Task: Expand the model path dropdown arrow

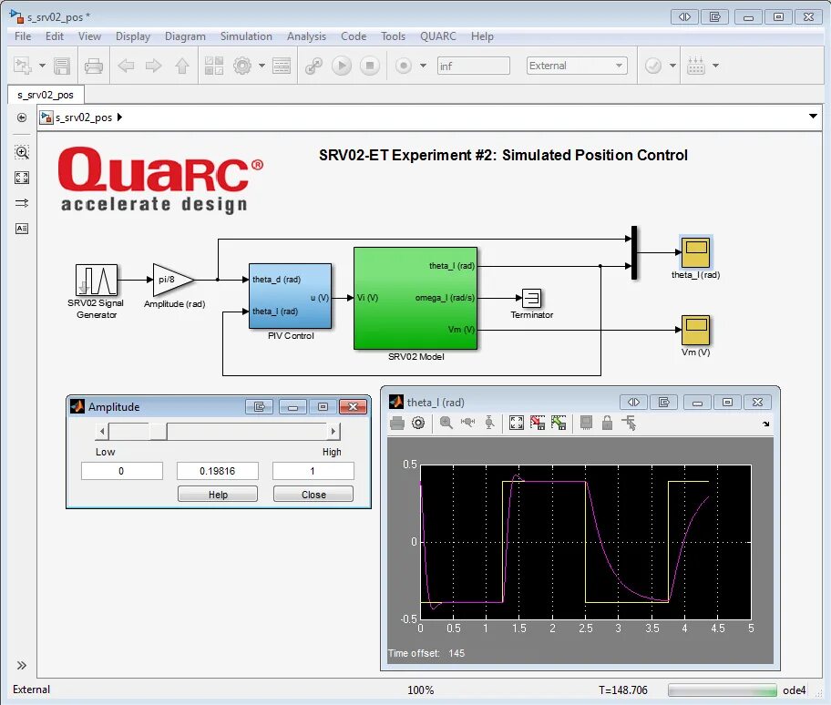Action: 813,117
